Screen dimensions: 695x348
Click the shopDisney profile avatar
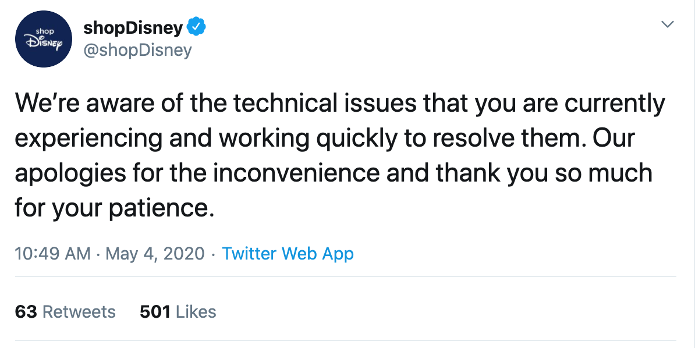click(x=43, y=40)
